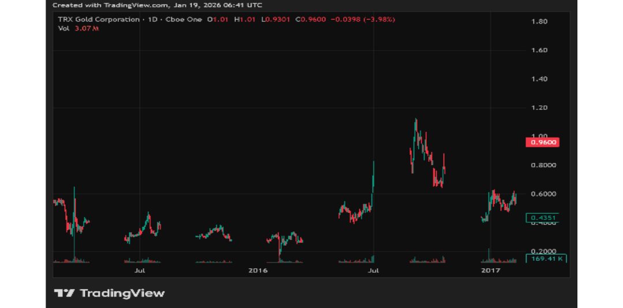Click the 0.8000 price scale label
Screen dimensions: 623x308
coord(543,165)
